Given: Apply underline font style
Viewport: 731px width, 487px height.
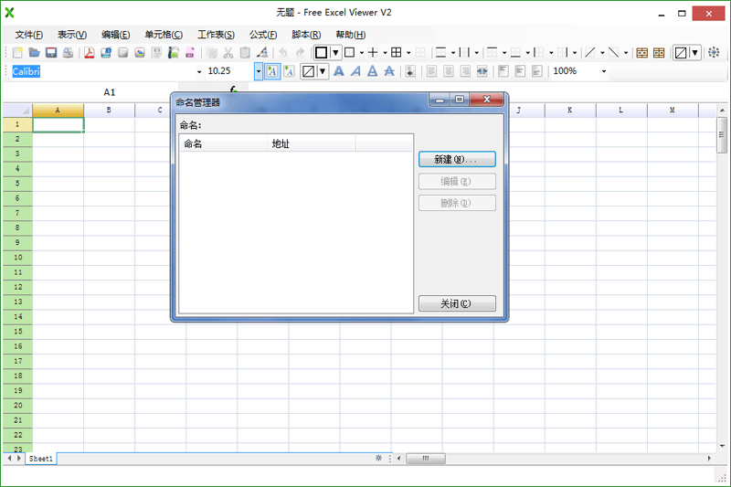Looking at the screenshot, I should [373, 71].
